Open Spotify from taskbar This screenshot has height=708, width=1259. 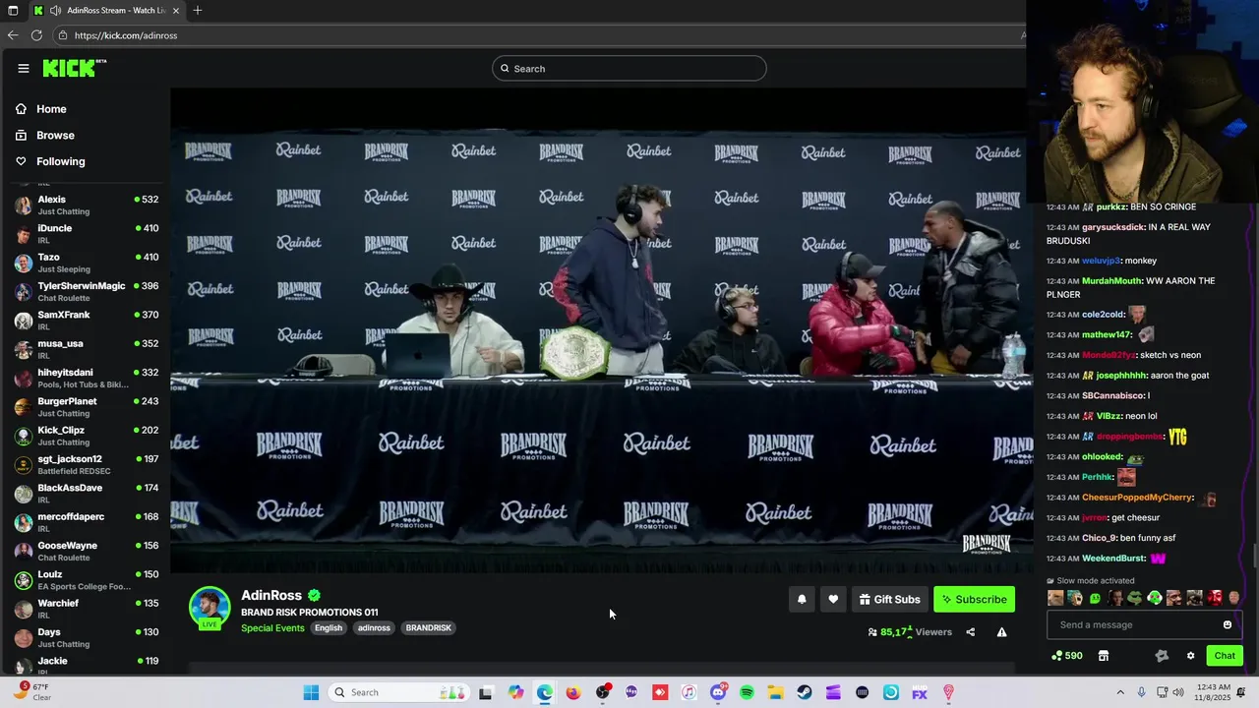[747, 692]
